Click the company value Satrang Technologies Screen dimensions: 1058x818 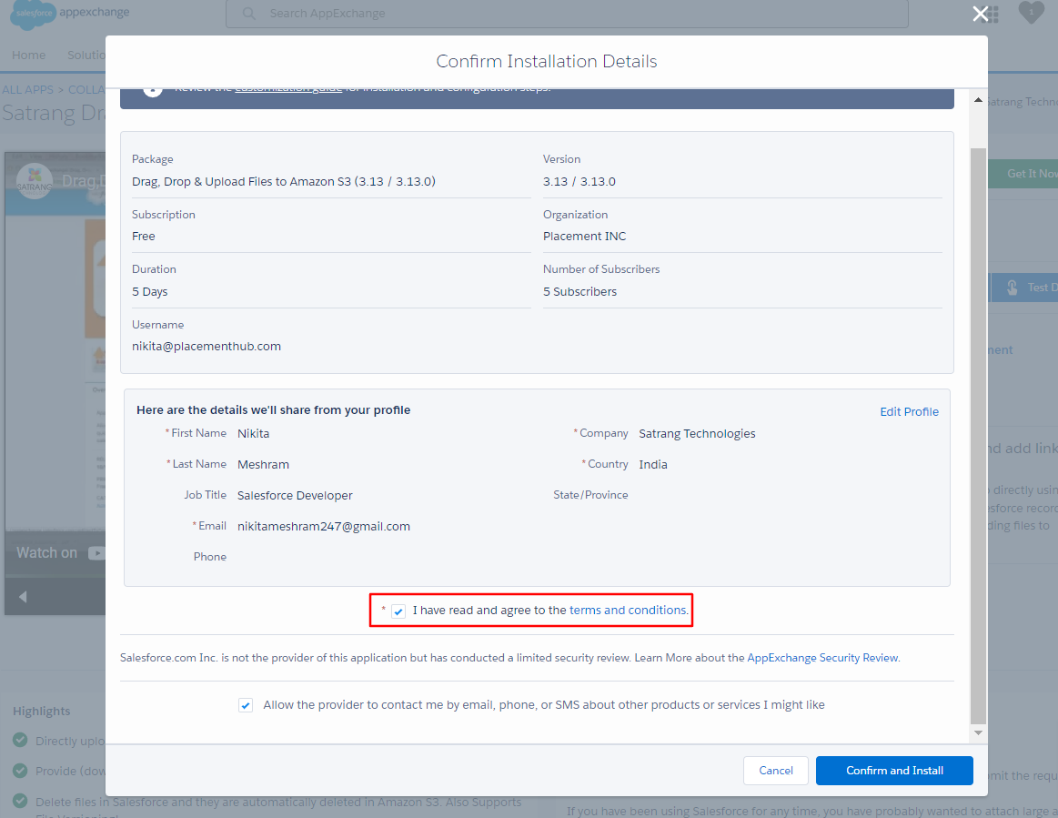point(697,433)
